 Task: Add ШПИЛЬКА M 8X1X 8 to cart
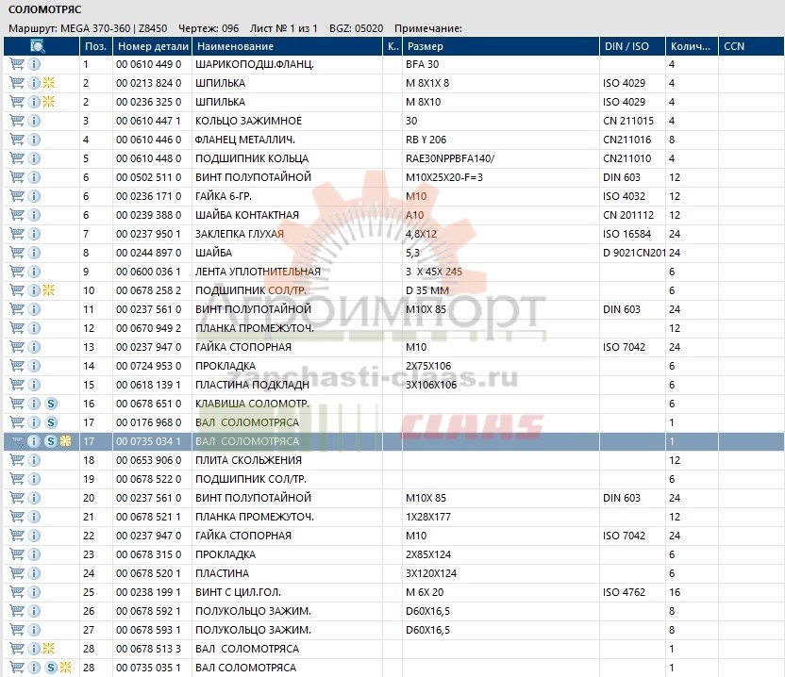[x=17, y=83]
